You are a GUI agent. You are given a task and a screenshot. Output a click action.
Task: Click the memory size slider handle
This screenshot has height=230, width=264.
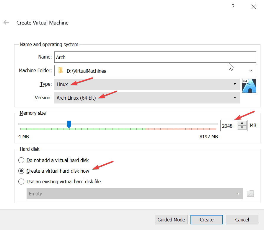click(69, 124)
